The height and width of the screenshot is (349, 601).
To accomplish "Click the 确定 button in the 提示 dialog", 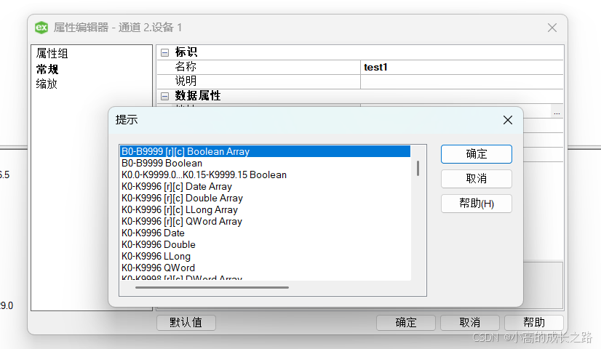I will tap(476, 154).
